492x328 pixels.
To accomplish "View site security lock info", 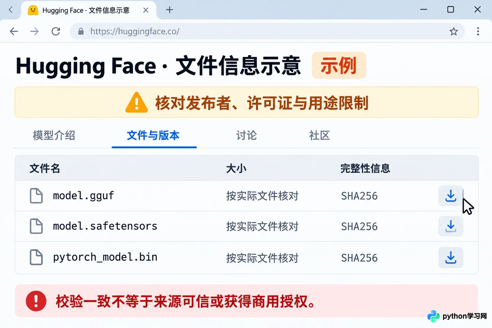I will tap(81, 31).
